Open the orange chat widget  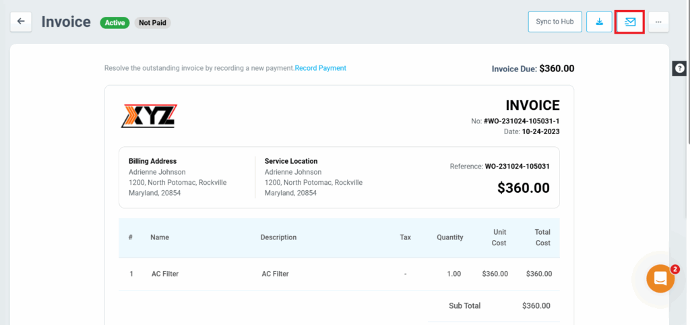click(660, 278)
